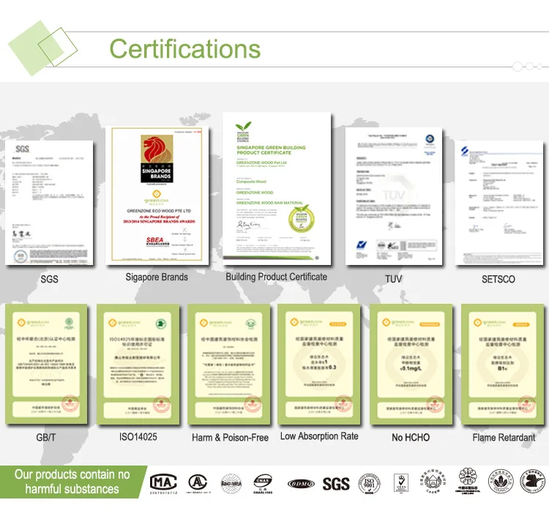Open the SGS certificate thumbnail
The height and width of the screenshot is (508, 549).
49,202
